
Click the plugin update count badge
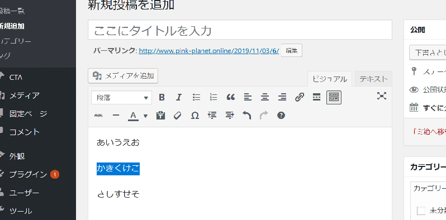coord(55,174)
